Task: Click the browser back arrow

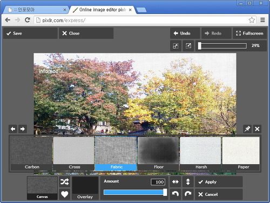Action: click(8, 20)
